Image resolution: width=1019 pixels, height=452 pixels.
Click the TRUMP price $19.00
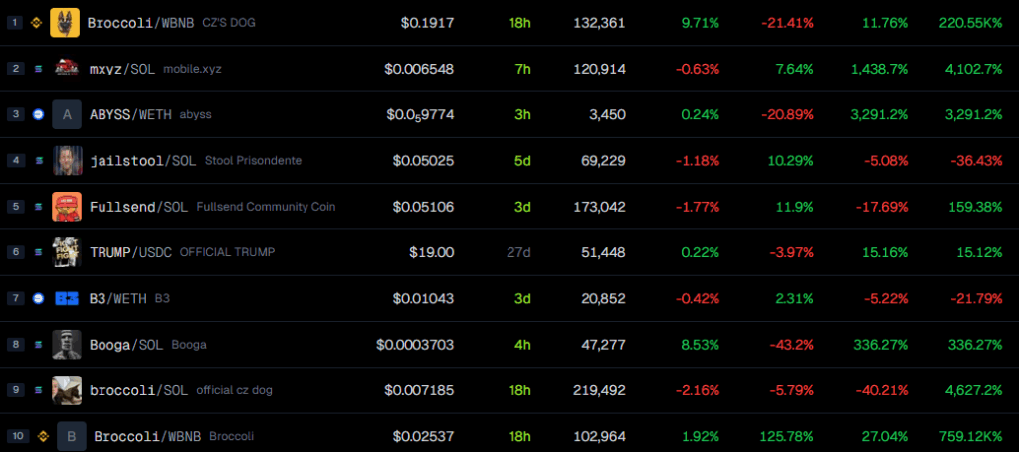[x=432, y=253]
